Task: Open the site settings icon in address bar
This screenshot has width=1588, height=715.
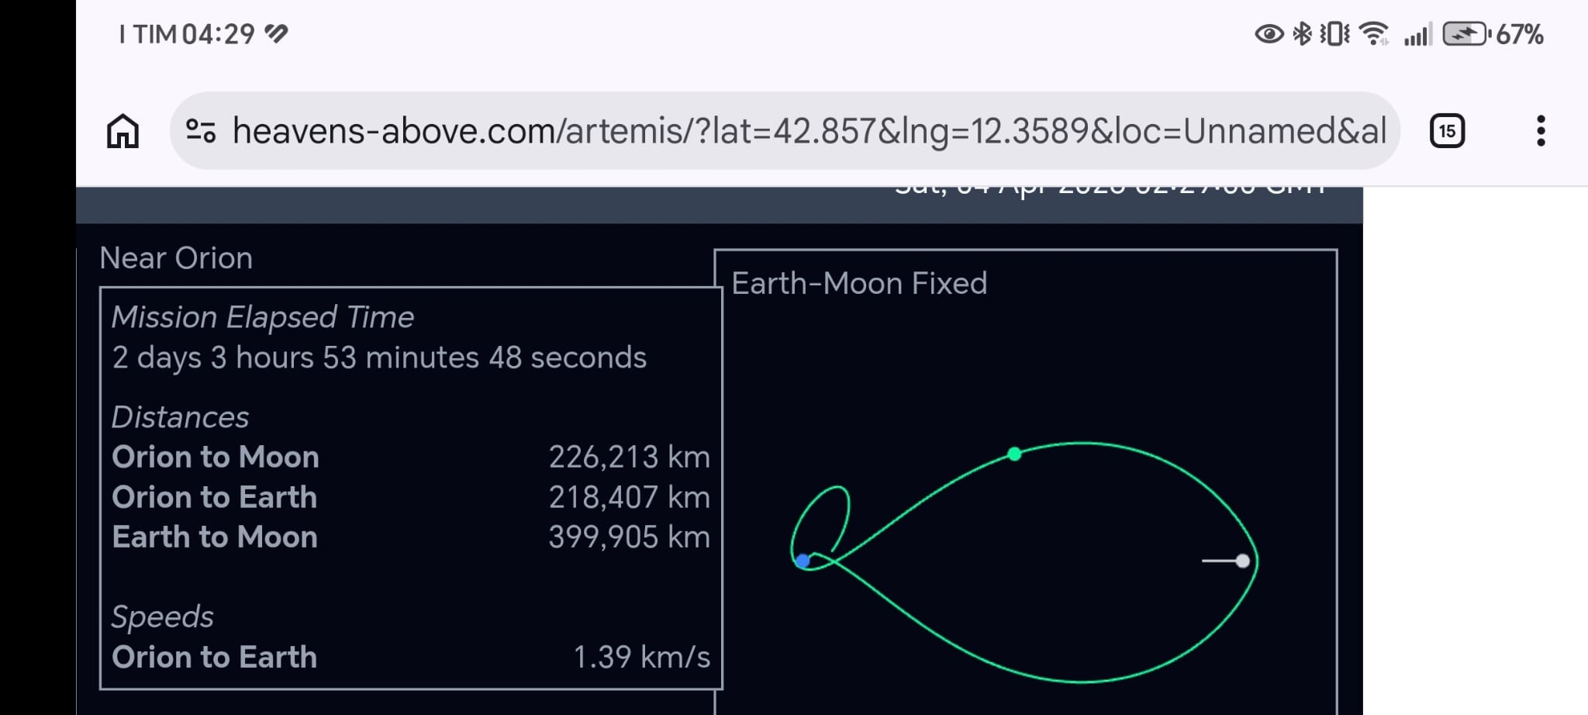Action: pos(201,130)
